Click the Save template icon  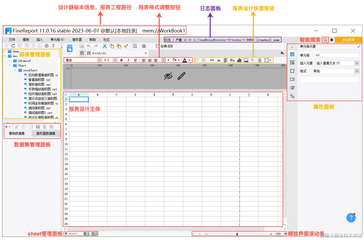(x=82, y=46)
